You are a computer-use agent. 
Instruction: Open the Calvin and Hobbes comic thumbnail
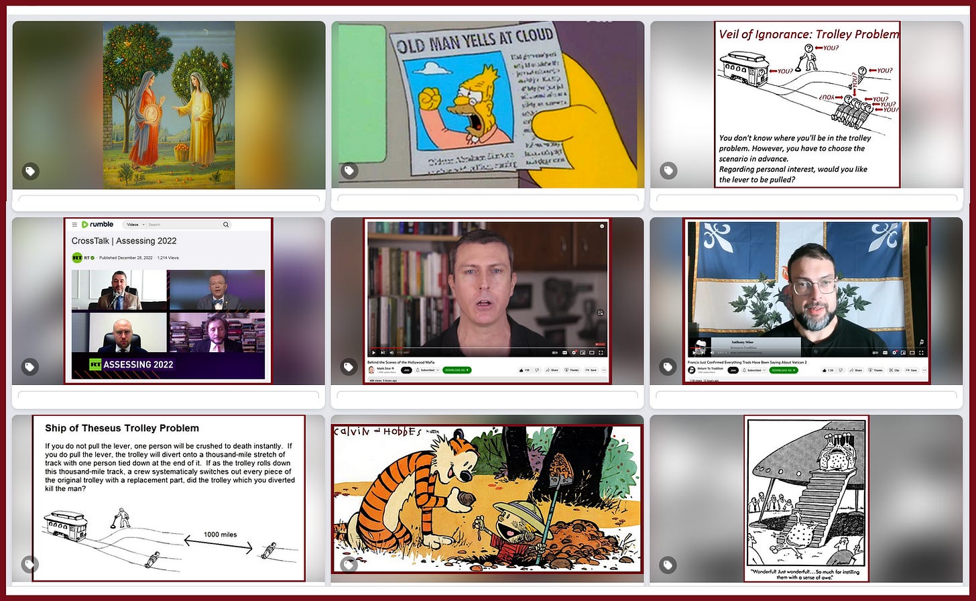point(487,499)
